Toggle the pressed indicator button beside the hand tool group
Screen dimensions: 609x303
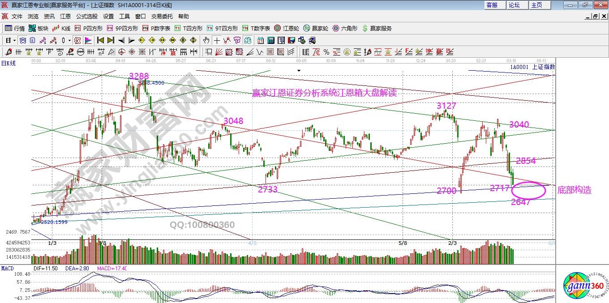pyautogui.click(x=248, y=40)
